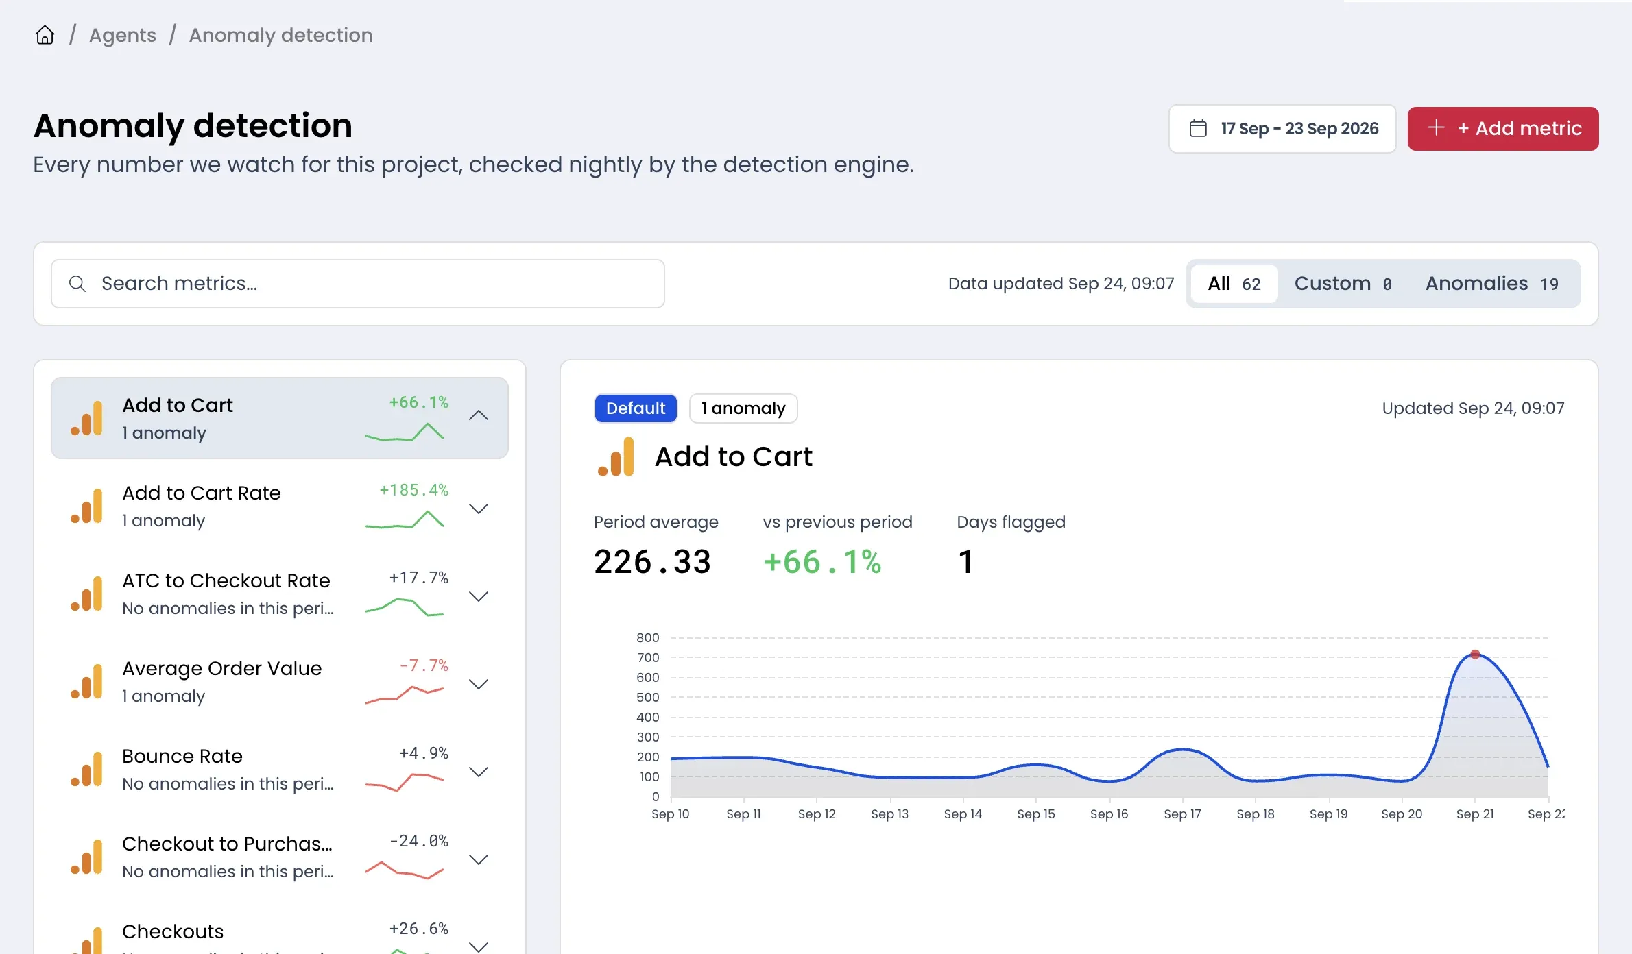Click the plus icon on Add metric
1632x954 pixels.
point(1436,128)
